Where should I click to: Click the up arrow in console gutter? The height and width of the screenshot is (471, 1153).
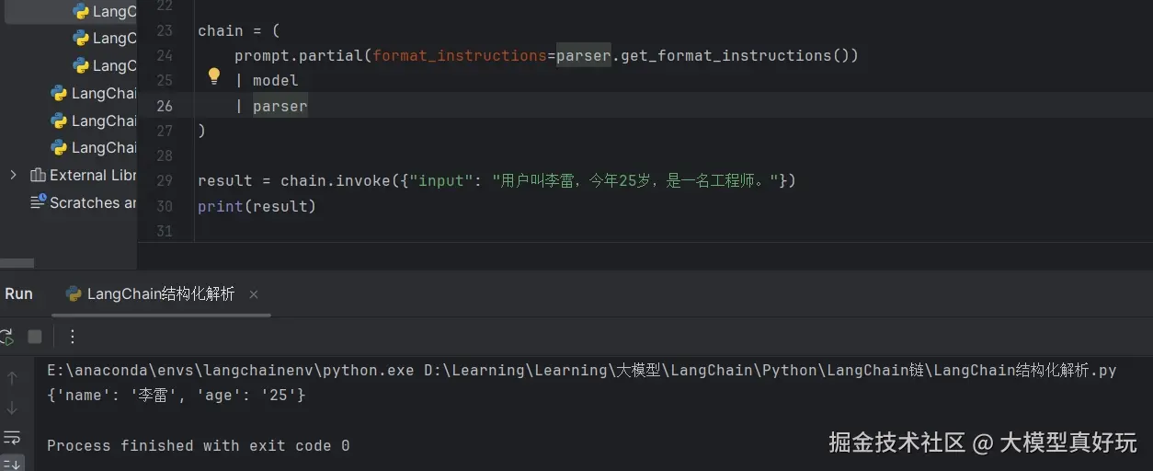(12, 378)
